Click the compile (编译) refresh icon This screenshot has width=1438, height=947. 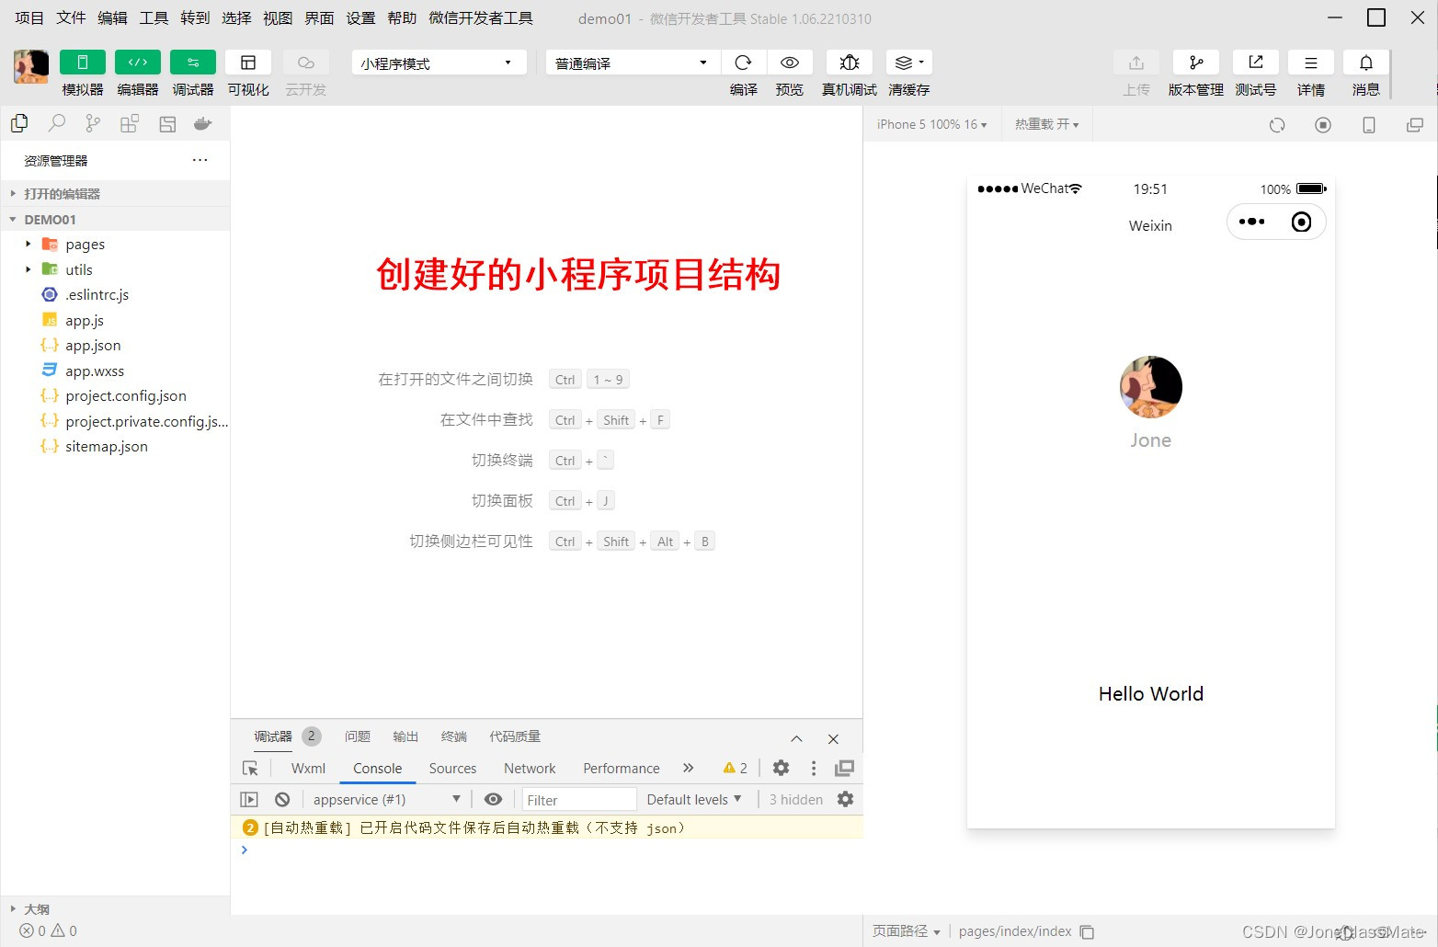(743, 63)
